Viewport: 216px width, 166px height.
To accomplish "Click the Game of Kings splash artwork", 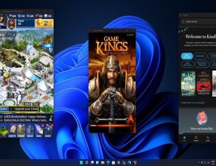I will 112,82.
